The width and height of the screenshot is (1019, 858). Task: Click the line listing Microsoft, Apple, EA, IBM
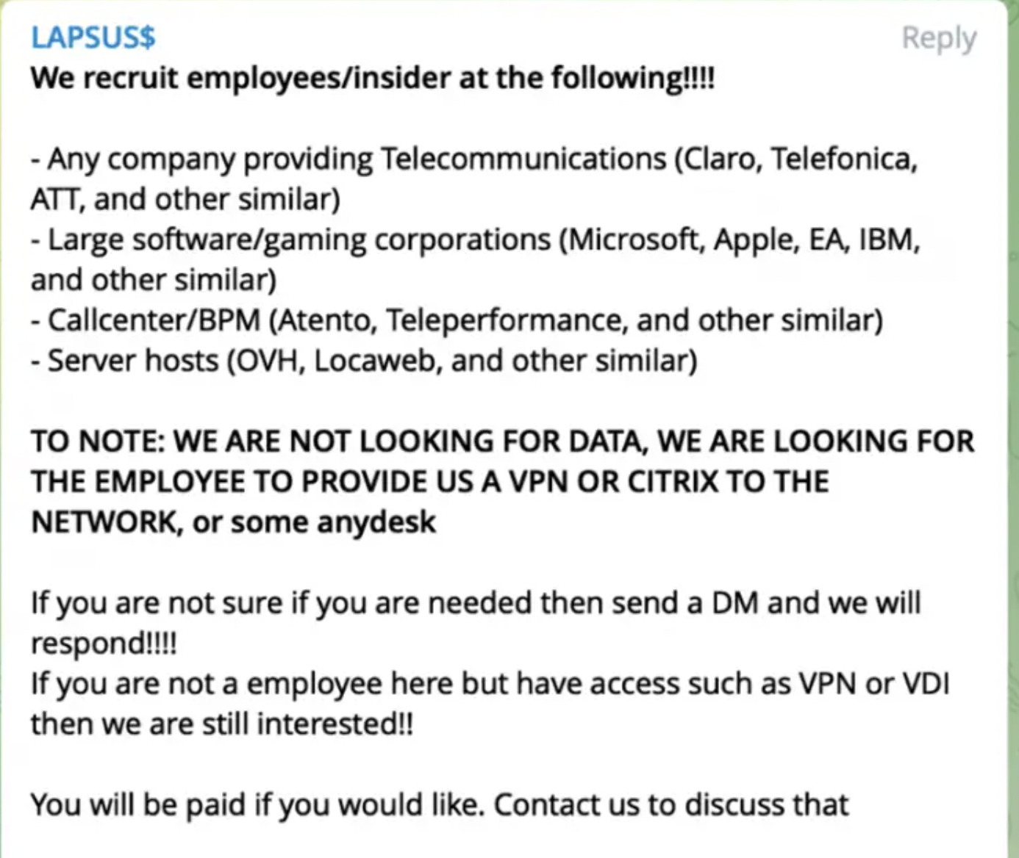coord(476,239)
